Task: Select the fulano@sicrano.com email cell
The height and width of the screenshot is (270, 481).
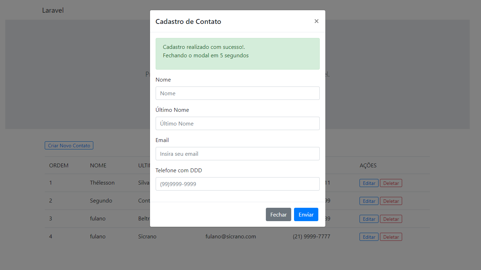Action: (231, 236)
